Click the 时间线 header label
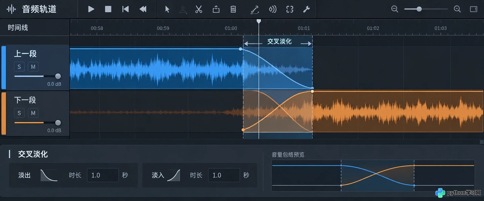The width and height of the screenshot is (484, 201). [18, 27]
